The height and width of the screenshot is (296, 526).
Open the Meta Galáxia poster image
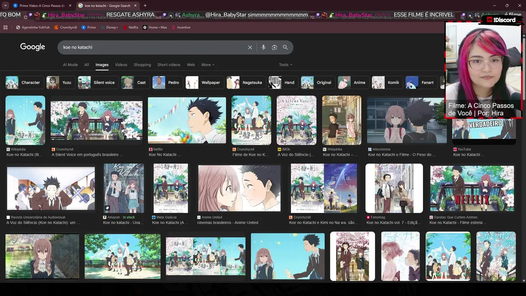pyautogui.click(x=171, y=188)
